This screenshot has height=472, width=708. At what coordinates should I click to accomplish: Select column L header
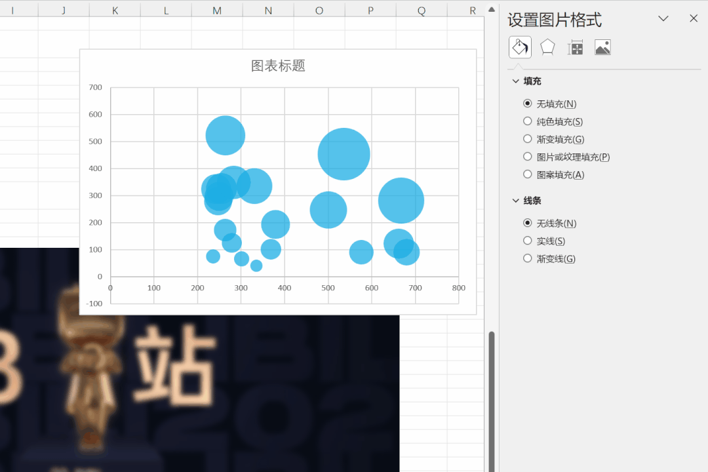point(166,10)
